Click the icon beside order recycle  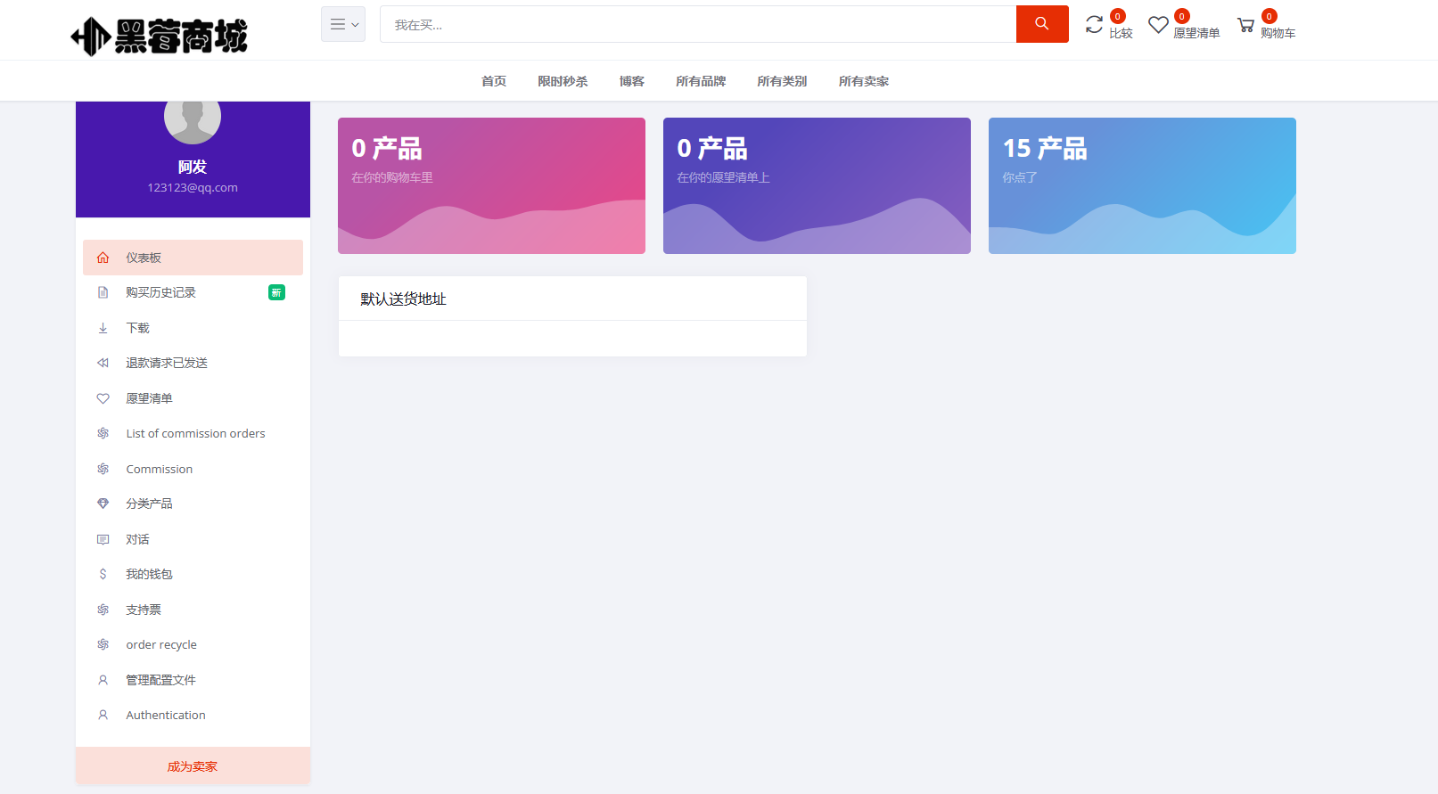(x=103, y=644)
